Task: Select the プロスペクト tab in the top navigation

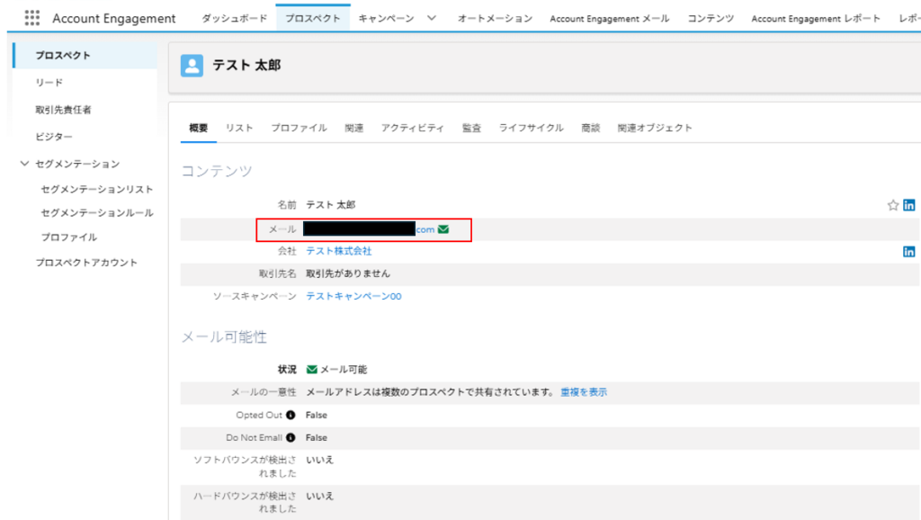Action: point(313,18)
